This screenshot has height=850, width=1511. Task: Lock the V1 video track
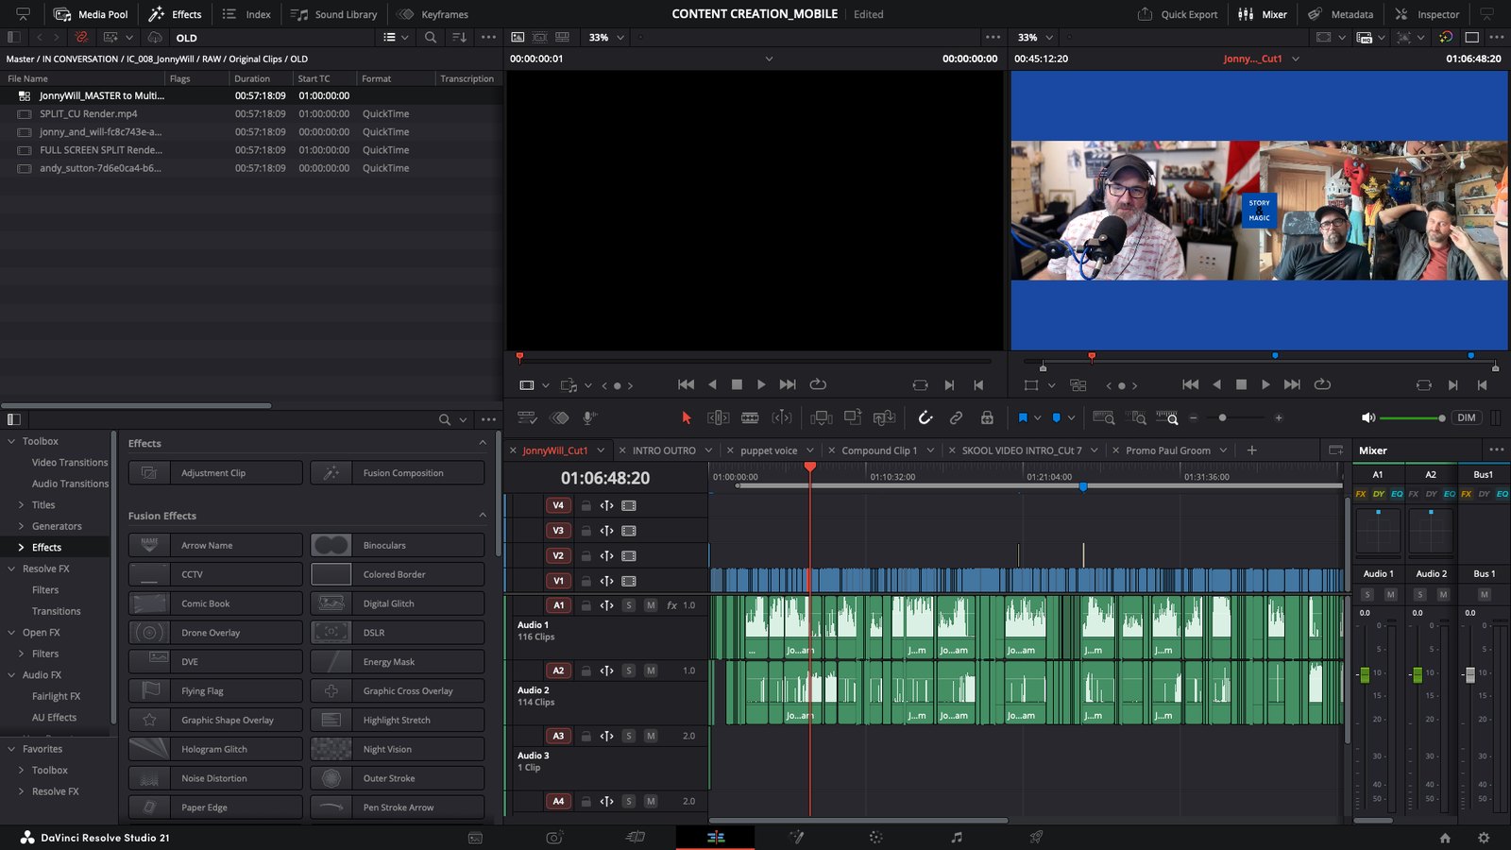[x=586, y=581]
